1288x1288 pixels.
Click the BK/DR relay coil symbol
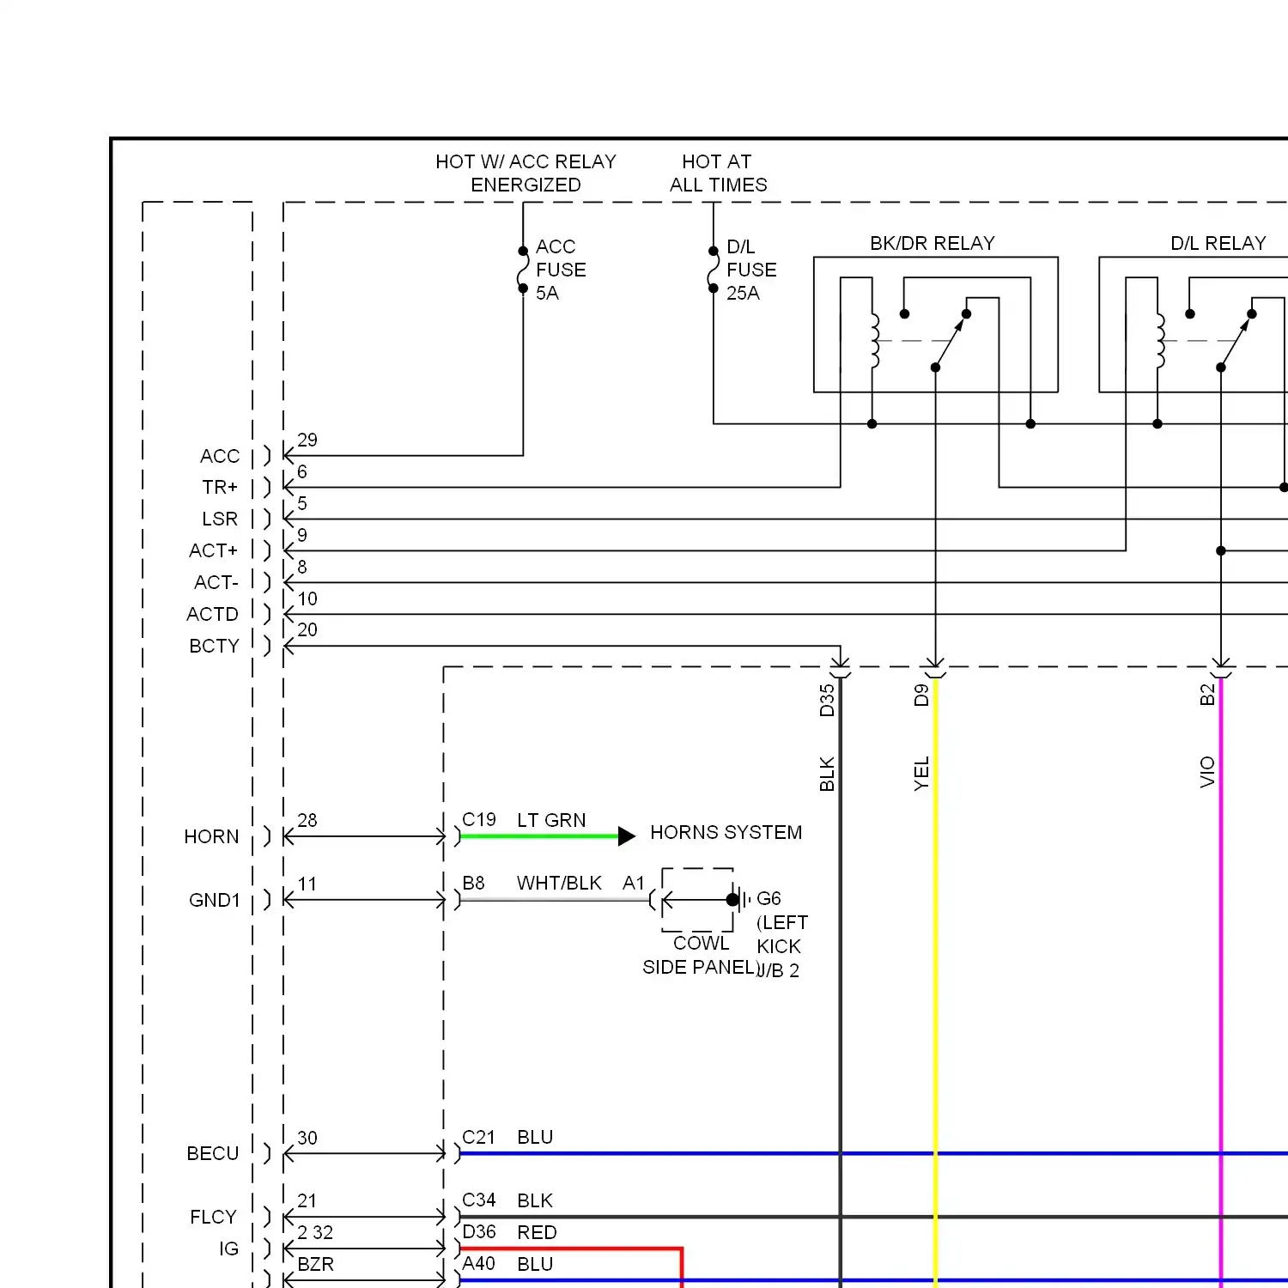coord(875,341)
